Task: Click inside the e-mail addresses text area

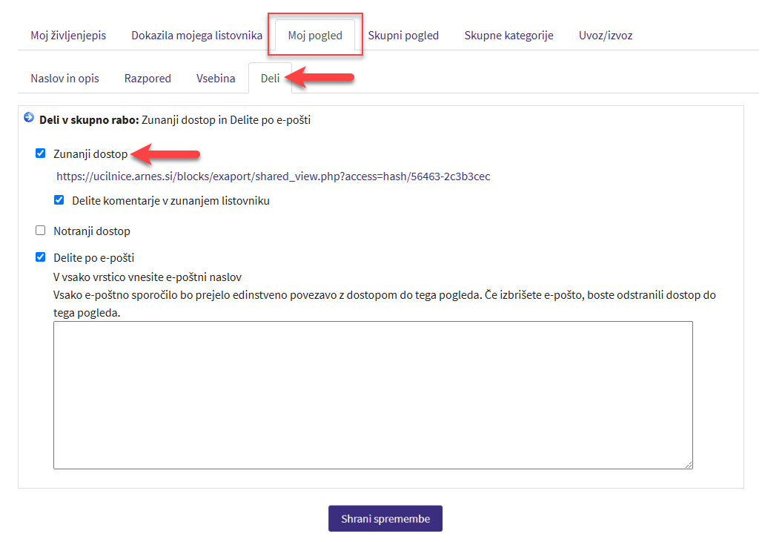Action: (373, 394)
